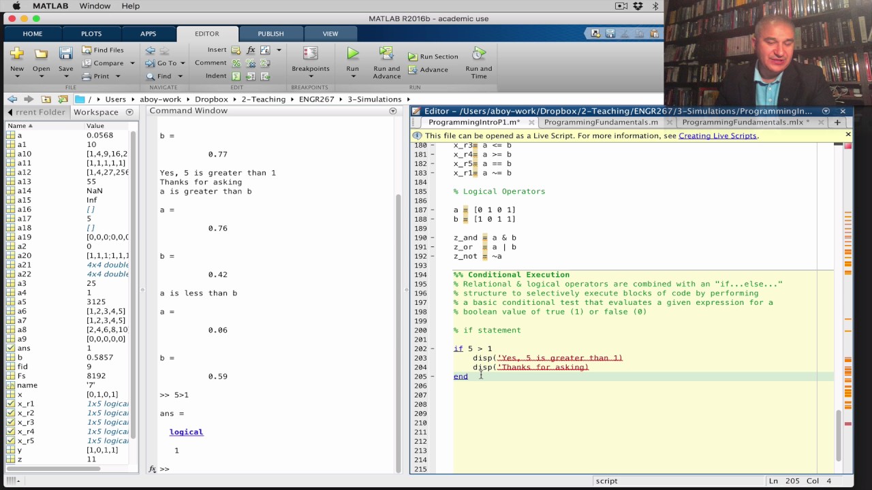
Task: Open the Help menu
Action: (x=130, y=6)
